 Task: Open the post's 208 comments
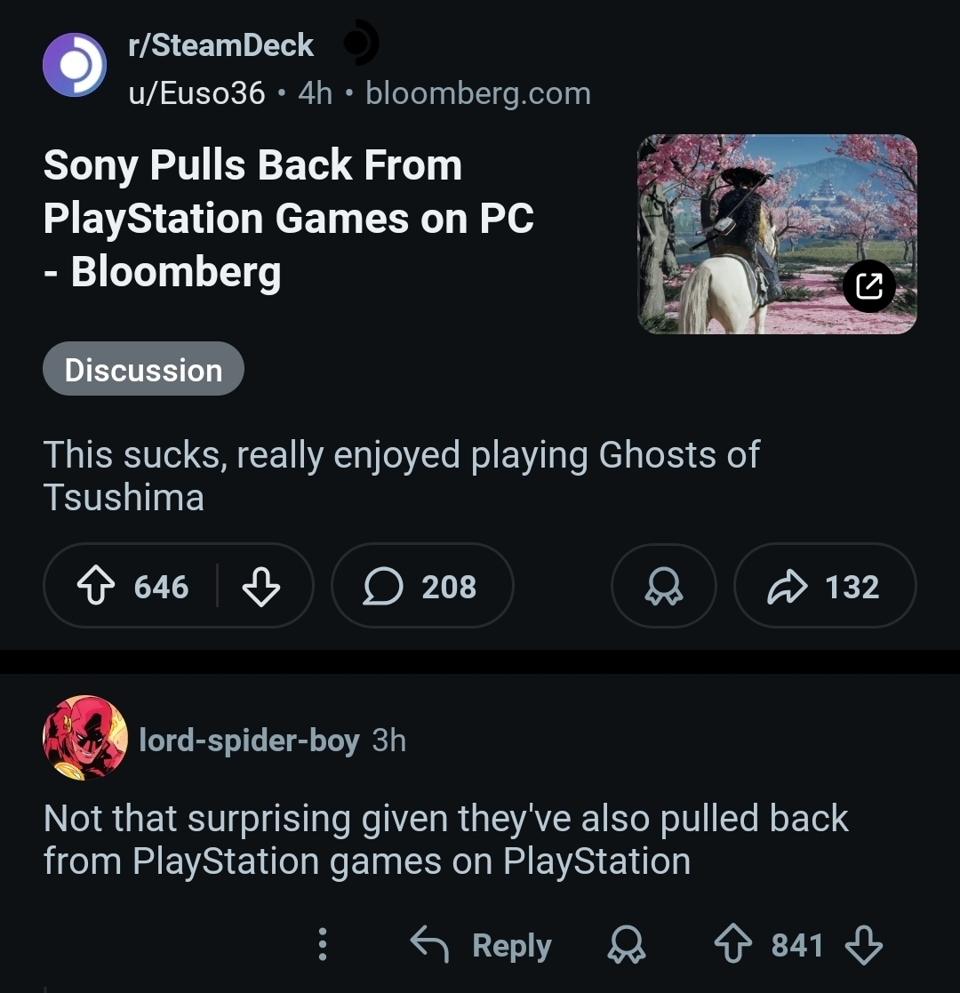(x=421, y=587)
